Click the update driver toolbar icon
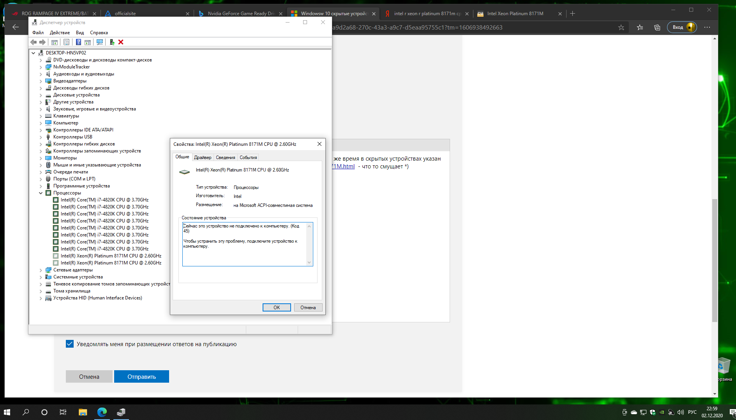The image size is (736, 420). 112,42
